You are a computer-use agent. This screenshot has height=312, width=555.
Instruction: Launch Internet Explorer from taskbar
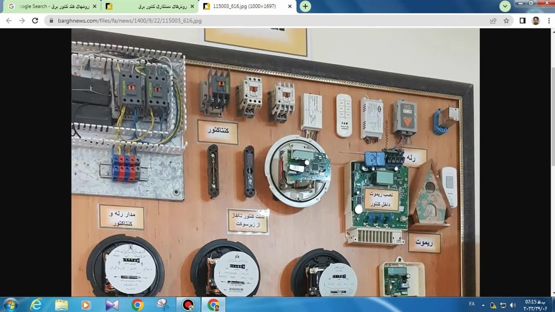36,305
